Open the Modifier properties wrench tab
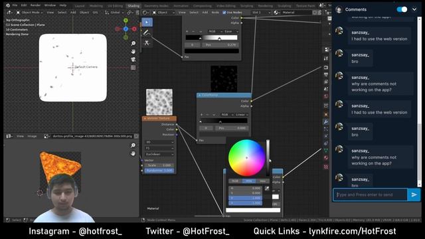Screen dimensions: 425x239 click(326, 122)
